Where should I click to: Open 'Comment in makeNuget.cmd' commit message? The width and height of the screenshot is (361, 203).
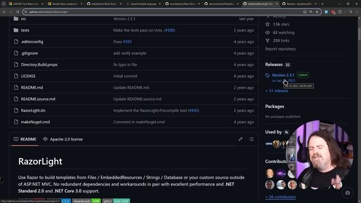[139, 122]
